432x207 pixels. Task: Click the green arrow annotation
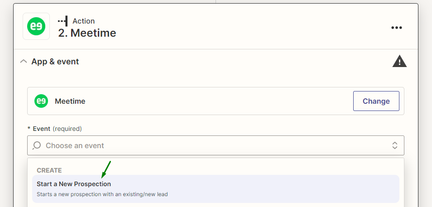[106, 169]
